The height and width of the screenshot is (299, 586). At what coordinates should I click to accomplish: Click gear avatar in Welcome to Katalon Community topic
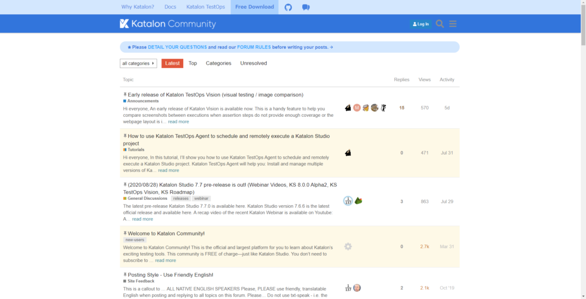point(348,247)
